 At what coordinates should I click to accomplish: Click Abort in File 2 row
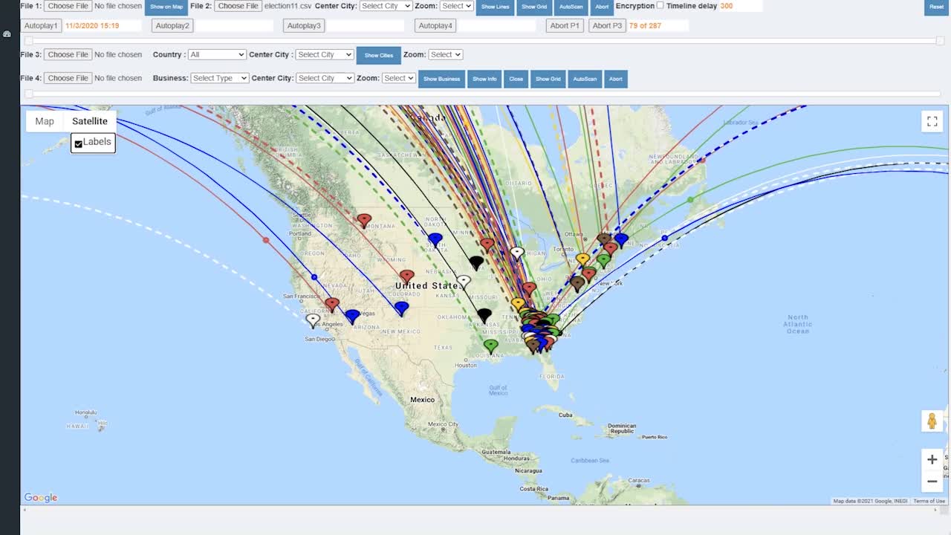point(602,7)
